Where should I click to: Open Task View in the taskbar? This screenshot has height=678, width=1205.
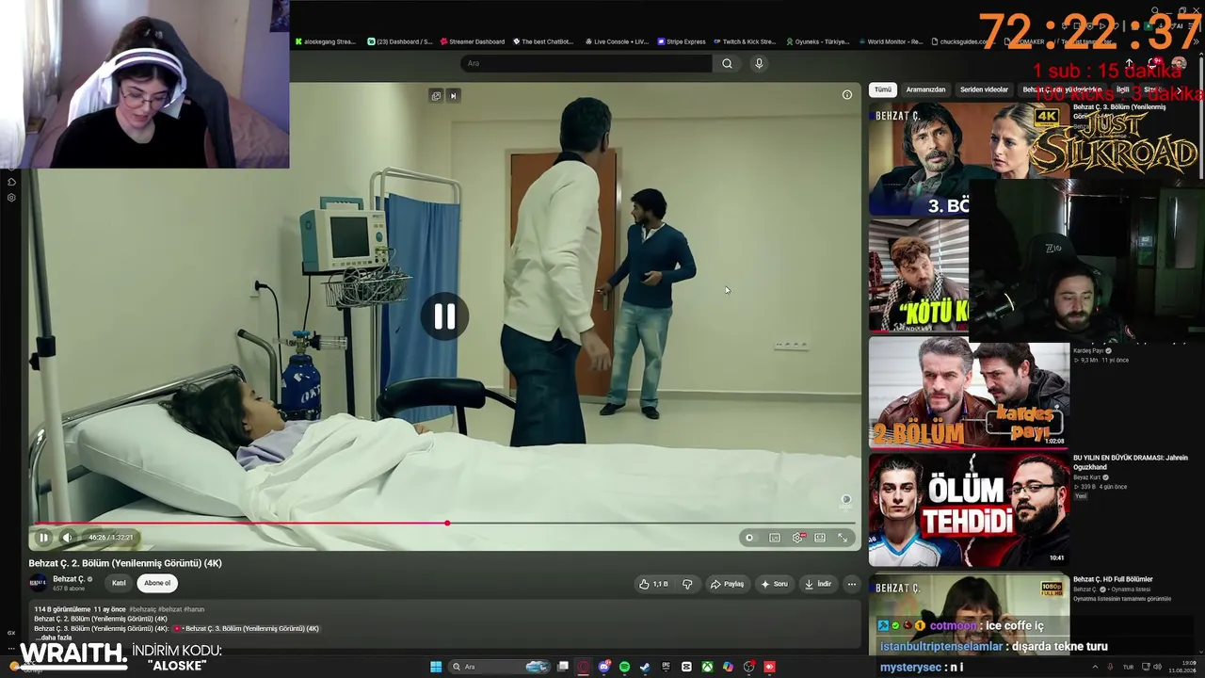563,667
